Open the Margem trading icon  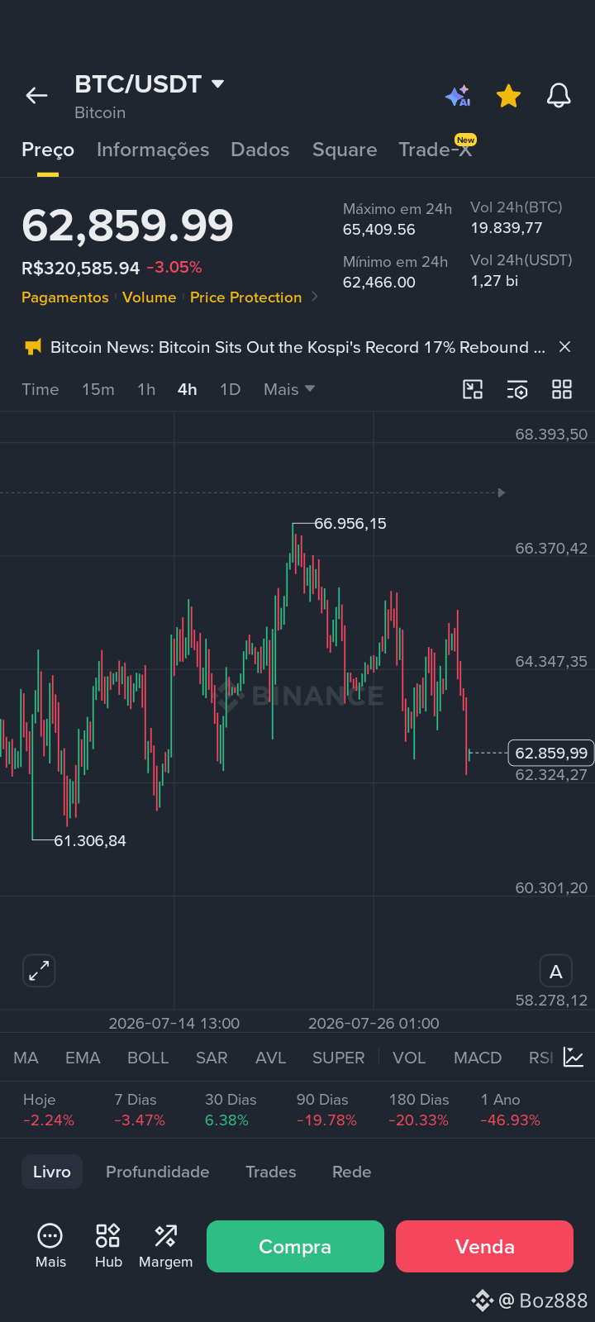coord(165,1246)
